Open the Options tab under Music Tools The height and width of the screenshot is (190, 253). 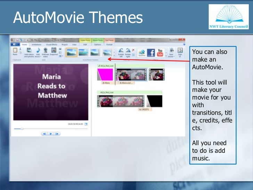tap(97, 45)
